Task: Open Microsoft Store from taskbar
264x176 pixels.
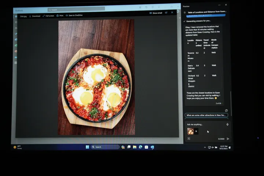Action: click(146, 147)
